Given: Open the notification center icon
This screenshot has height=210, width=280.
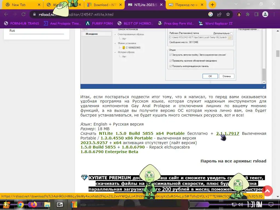Looking at the screenshot, I should click(x=271, y=205).
